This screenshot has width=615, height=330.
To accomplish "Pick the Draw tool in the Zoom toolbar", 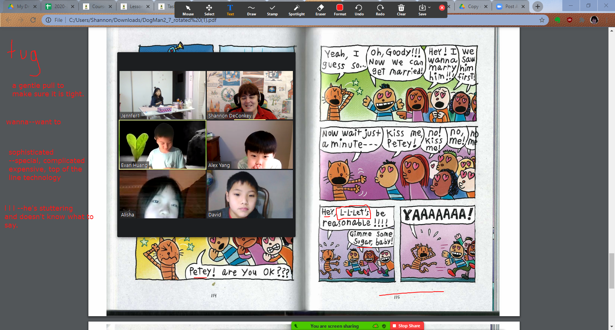I will [x=251, y=10].
